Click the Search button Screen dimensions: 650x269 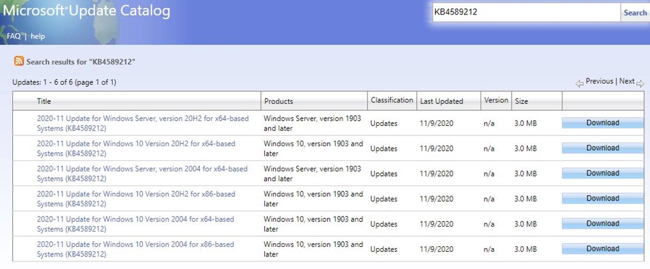[635, 13]
